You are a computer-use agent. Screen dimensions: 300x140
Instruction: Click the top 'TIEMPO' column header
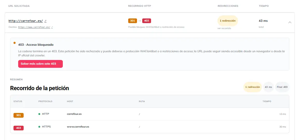(x=264, y=6)
